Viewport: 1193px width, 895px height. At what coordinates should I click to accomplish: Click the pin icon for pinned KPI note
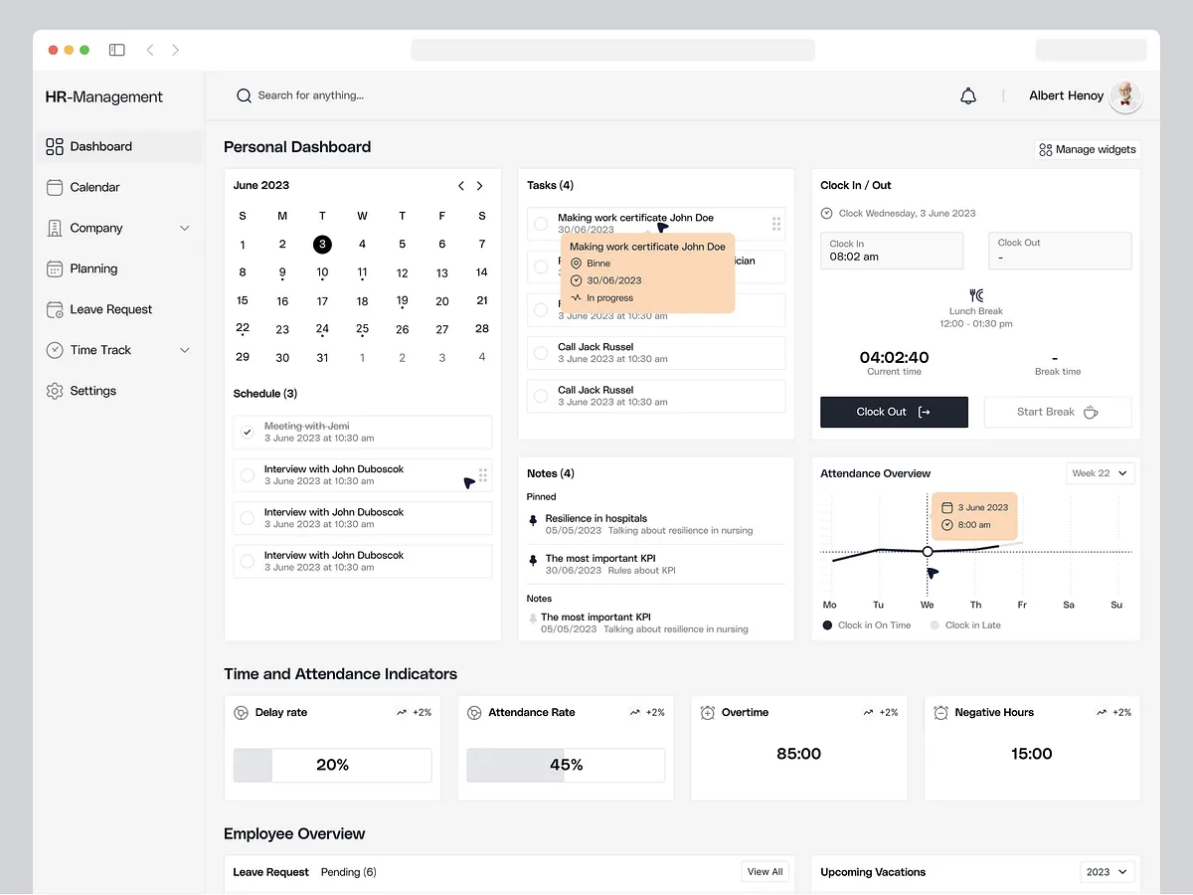tap(533, 560)
